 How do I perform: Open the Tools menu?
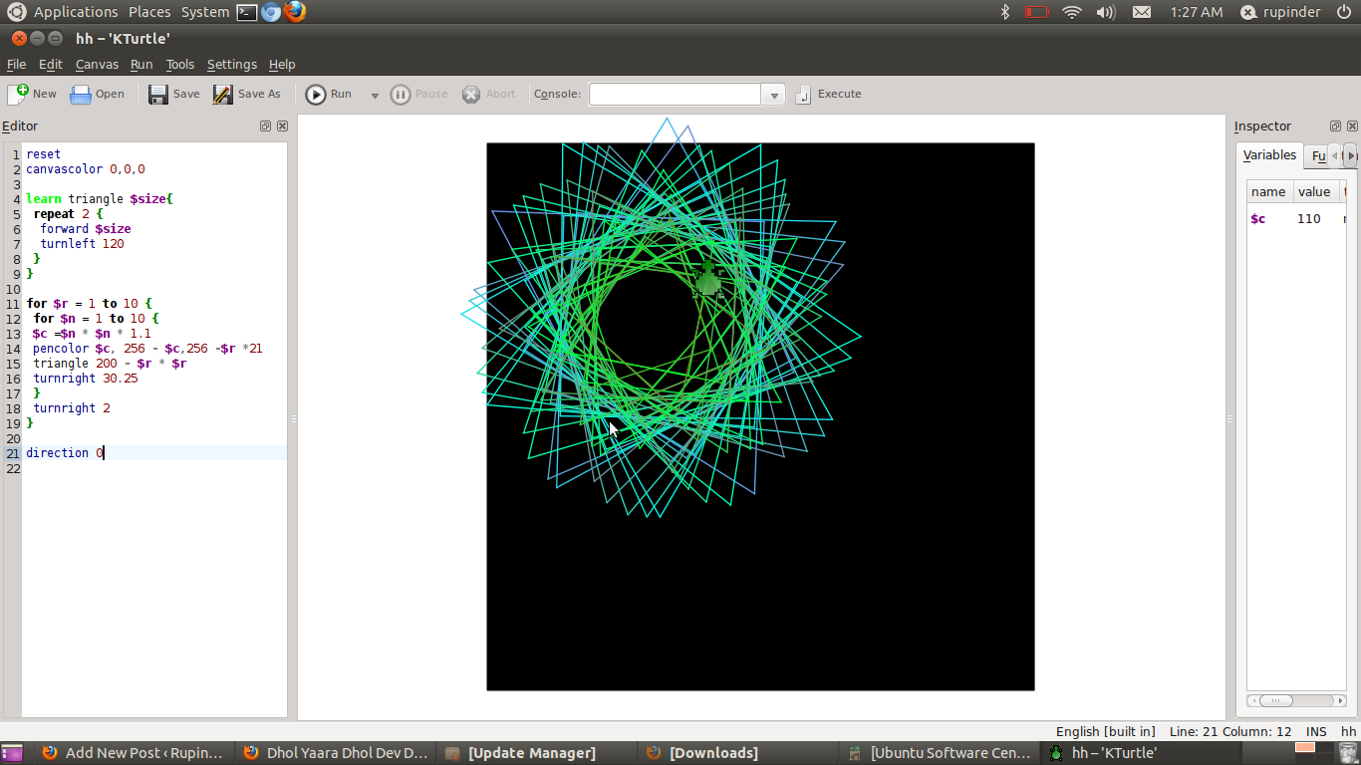coord(180,64)
